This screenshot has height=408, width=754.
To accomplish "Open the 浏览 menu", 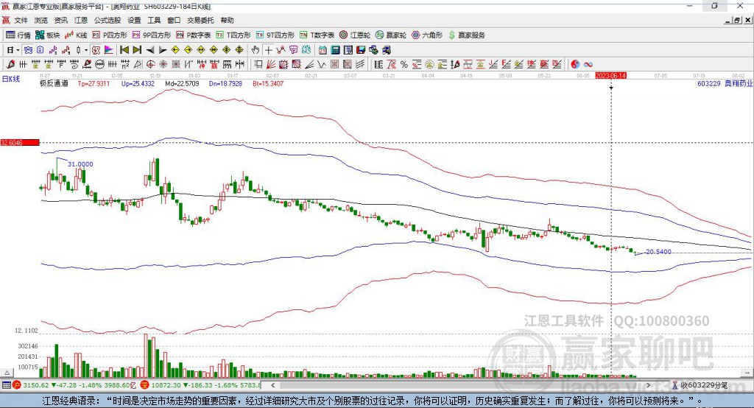I will (x=41, y=20).
